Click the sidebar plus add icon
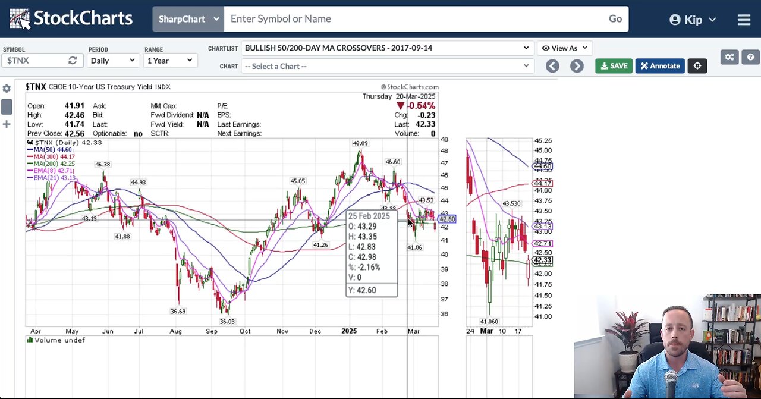The image size is (761, 399). (7, 124)
